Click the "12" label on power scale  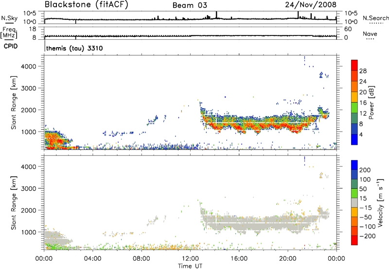[363, 114]
